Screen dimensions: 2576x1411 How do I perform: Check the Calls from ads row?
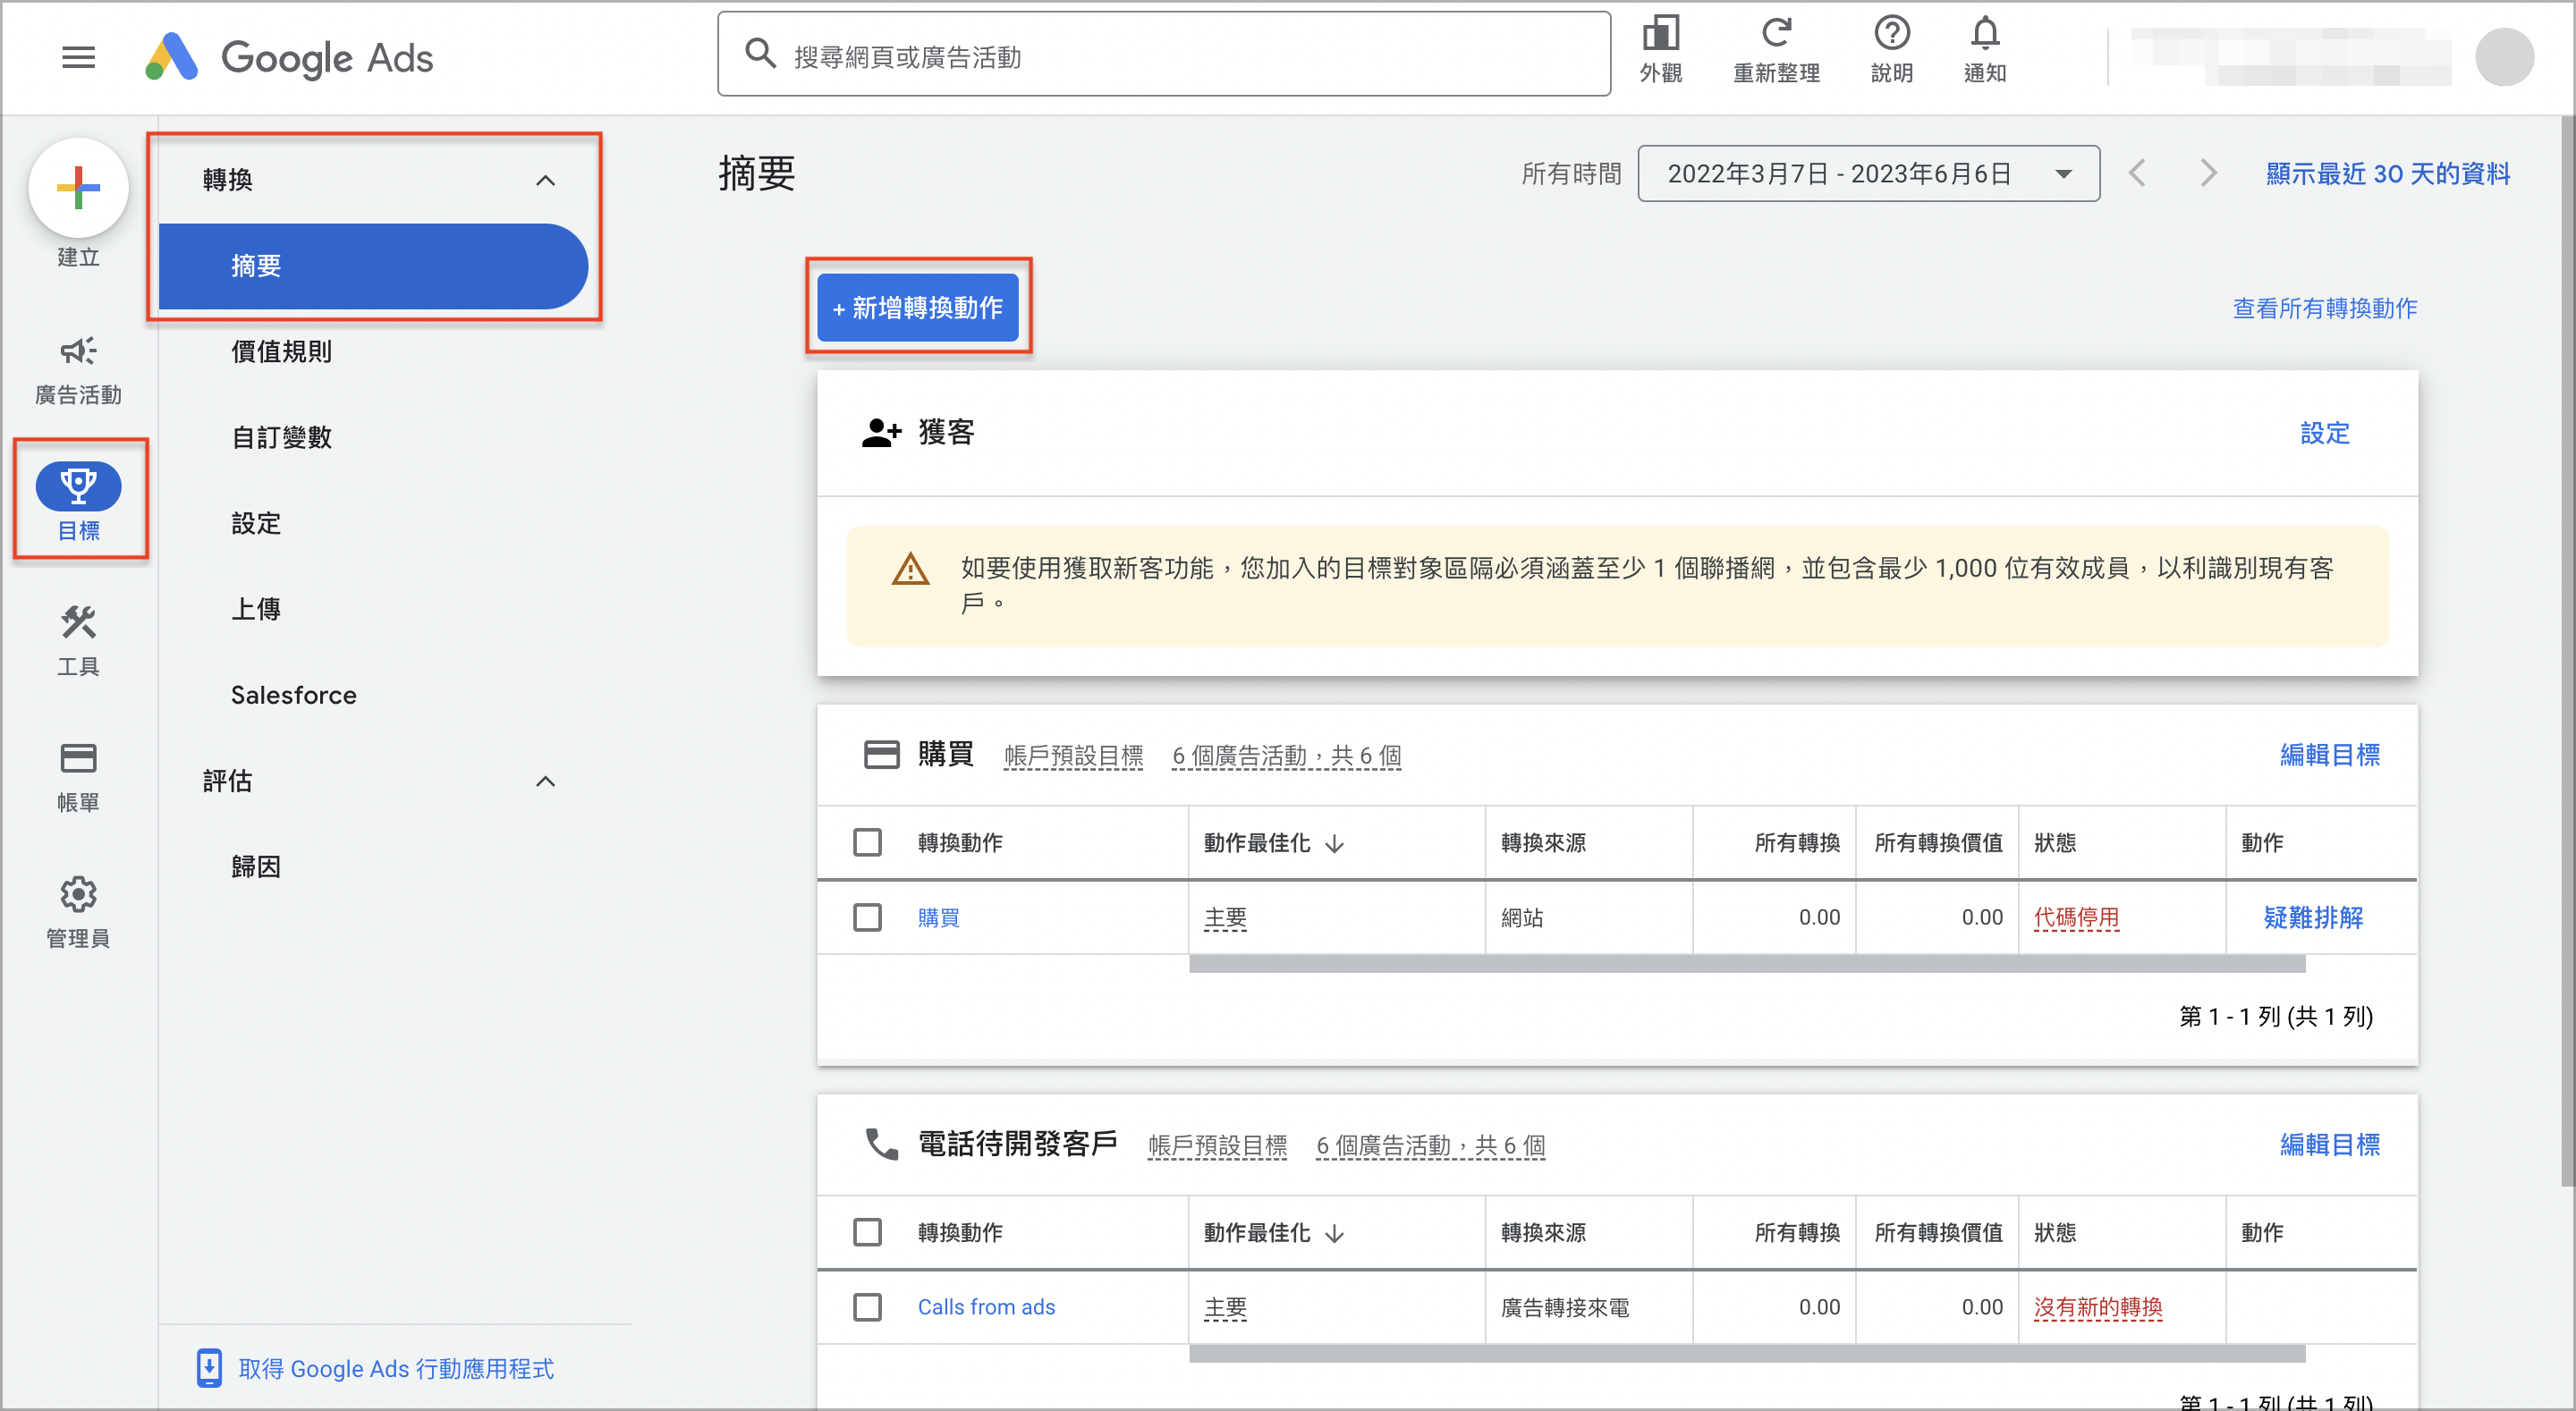(867, 1307)
